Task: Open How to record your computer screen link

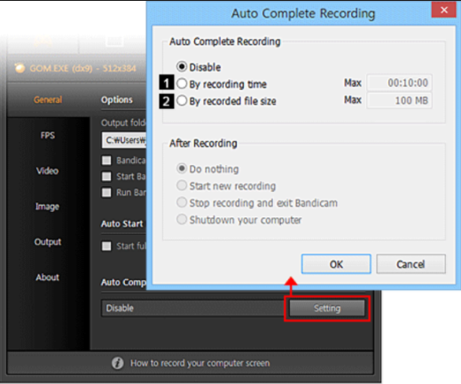Action: (200, 363)
